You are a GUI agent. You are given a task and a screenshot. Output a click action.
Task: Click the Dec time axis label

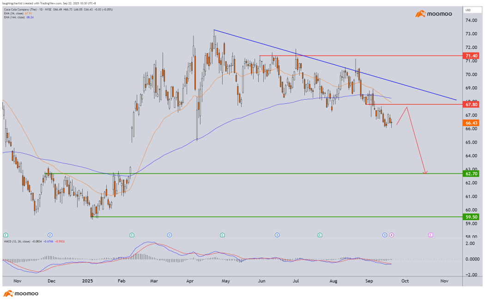[x=51, y=281]
